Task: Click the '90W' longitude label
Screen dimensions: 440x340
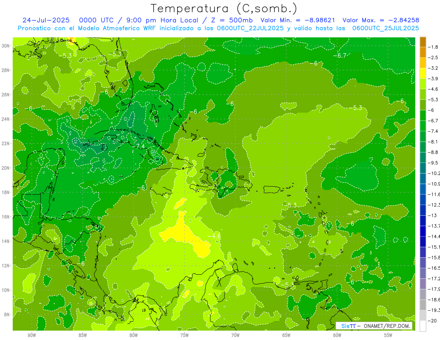Action: pos(32,335)
